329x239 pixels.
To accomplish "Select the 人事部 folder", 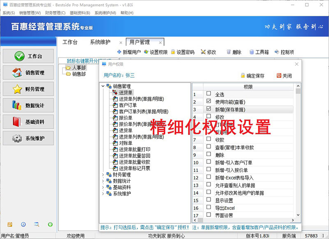I will 79,68.
